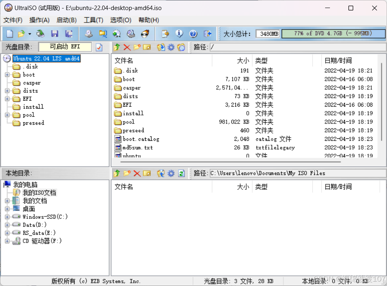Click the refresh icon in local pane toolbar

point(181,173)
